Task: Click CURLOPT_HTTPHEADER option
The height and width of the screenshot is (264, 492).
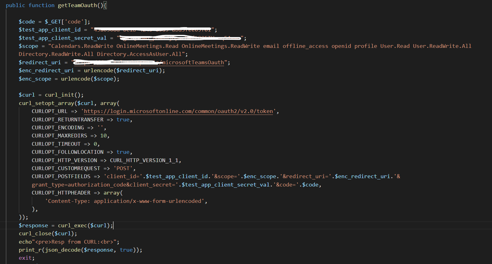Action: (61, 193)
